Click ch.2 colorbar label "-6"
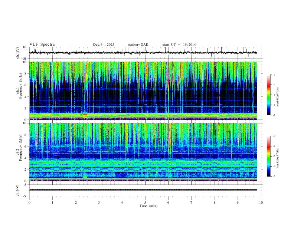 coord(274,166)
